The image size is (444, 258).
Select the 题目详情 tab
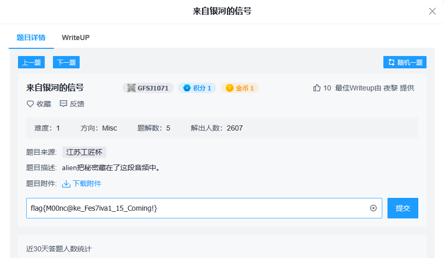click(x=31, y=38)
